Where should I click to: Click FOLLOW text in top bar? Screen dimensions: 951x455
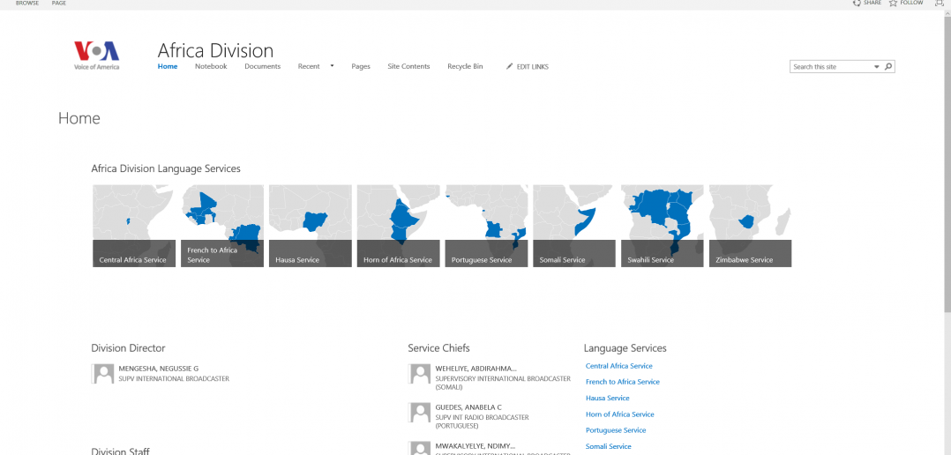point(911,3)
